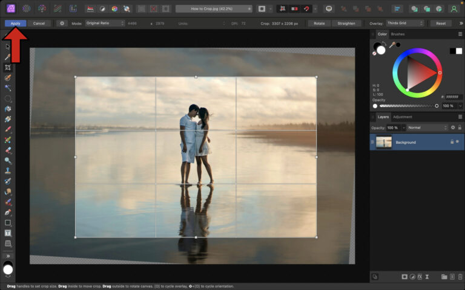Click the Auto Levels toolbar icon
Image resolution: width=465 pixels, height=290 pixels.
[x=90, y=9]
